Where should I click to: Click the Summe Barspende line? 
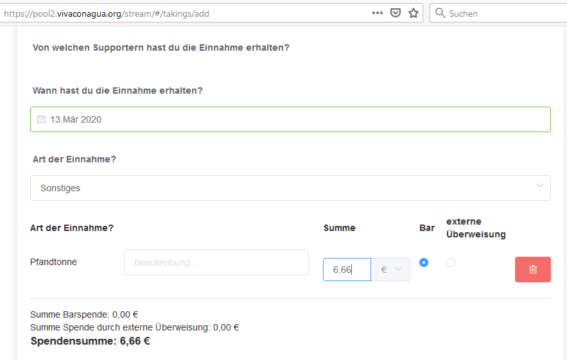(x=84, y=314)
